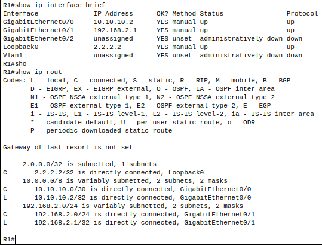Click the 'R1#sho' partial command line
The width and height of the screenshot is (322, 245).
tap(14, 64)
